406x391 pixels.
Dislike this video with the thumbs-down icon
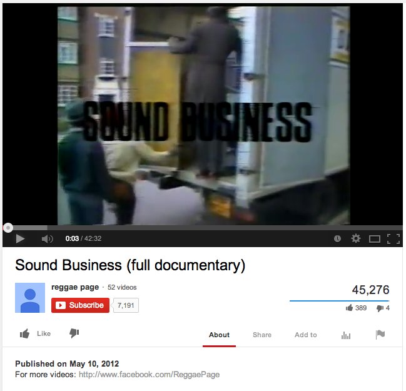pos(74,333)
